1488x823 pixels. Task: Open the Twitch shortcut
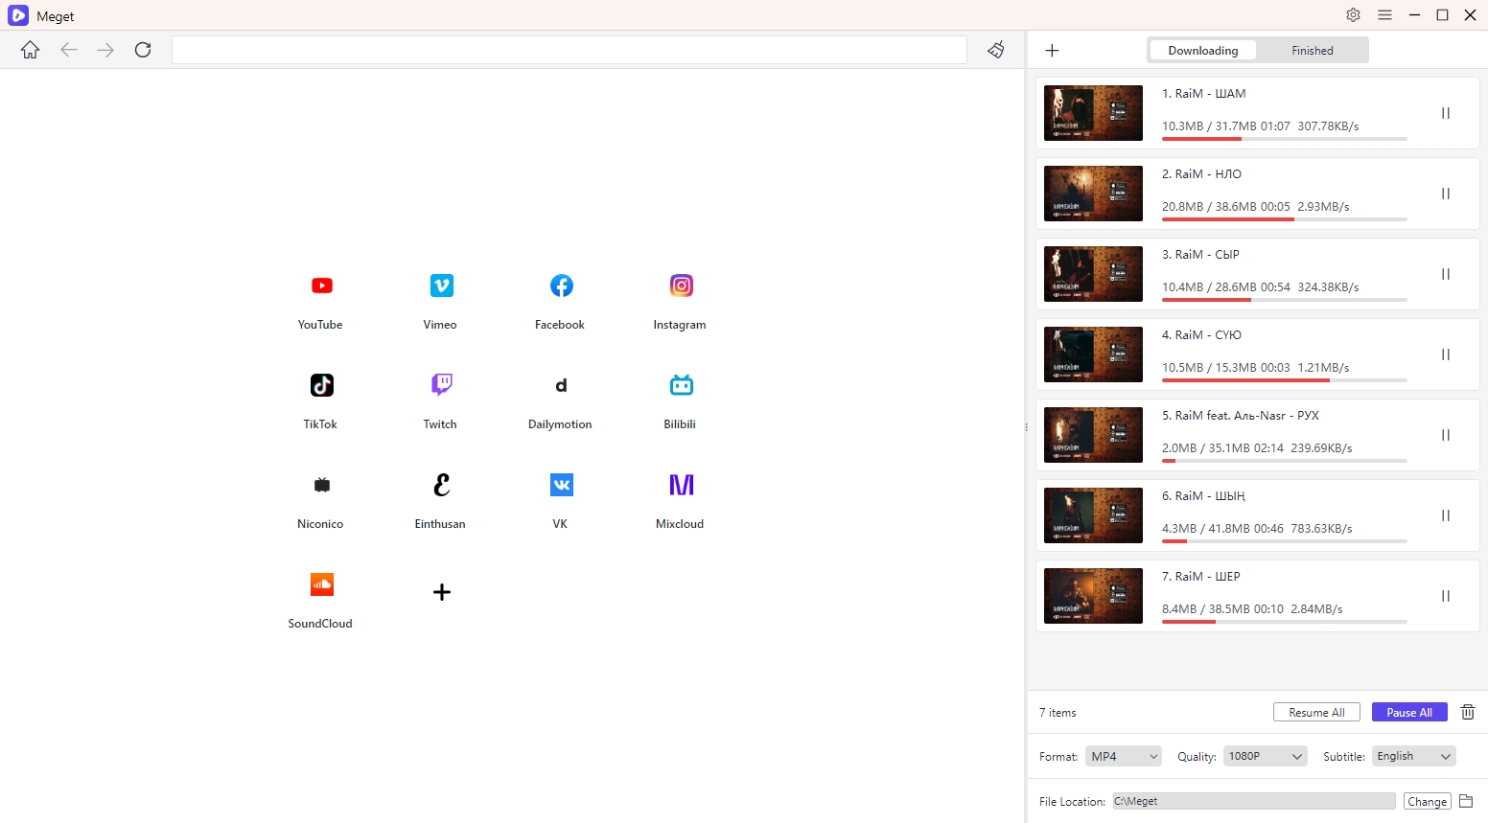click(x=441, y=385)
